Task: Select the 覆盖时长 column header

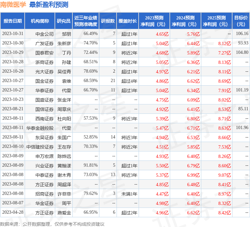Action: tap(128, 21)
